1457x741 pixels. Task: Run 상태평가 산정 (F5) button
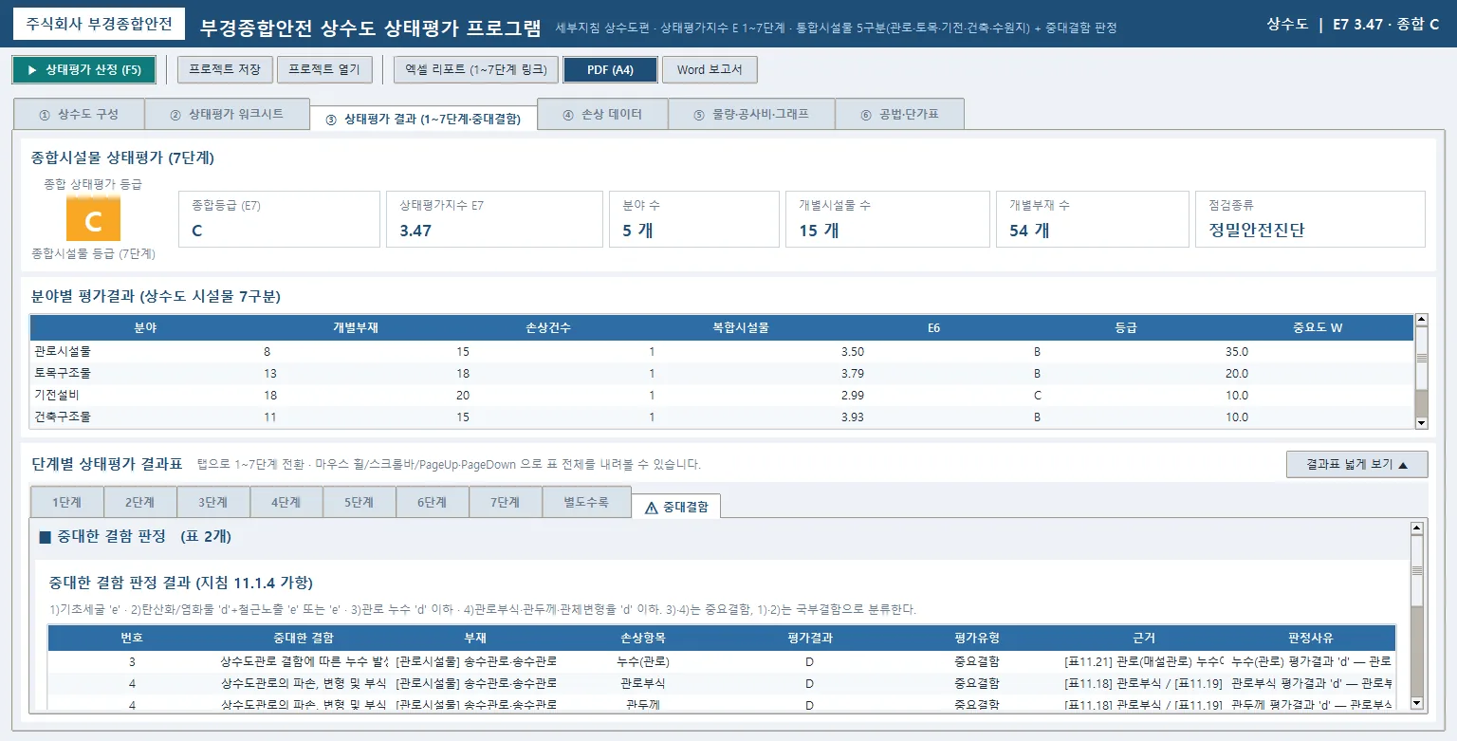click(84, 70)
